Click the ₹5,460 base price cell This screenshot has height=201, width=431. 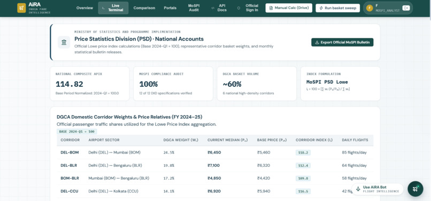click(x=264, y=152)
